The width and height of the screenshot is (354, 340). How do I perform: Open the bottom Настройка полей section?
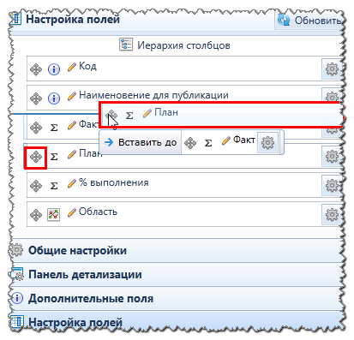click(177, 322)
